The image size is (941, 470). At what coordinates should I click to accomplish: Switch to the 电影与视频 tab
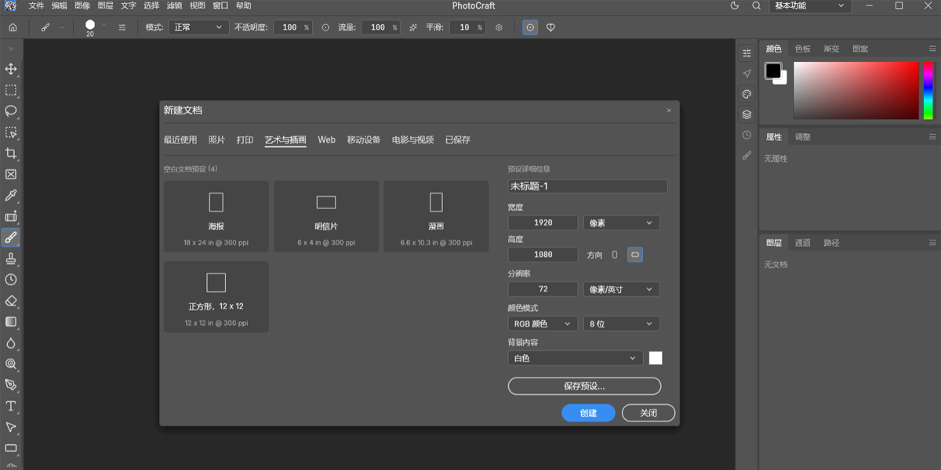tap(412, 140)
